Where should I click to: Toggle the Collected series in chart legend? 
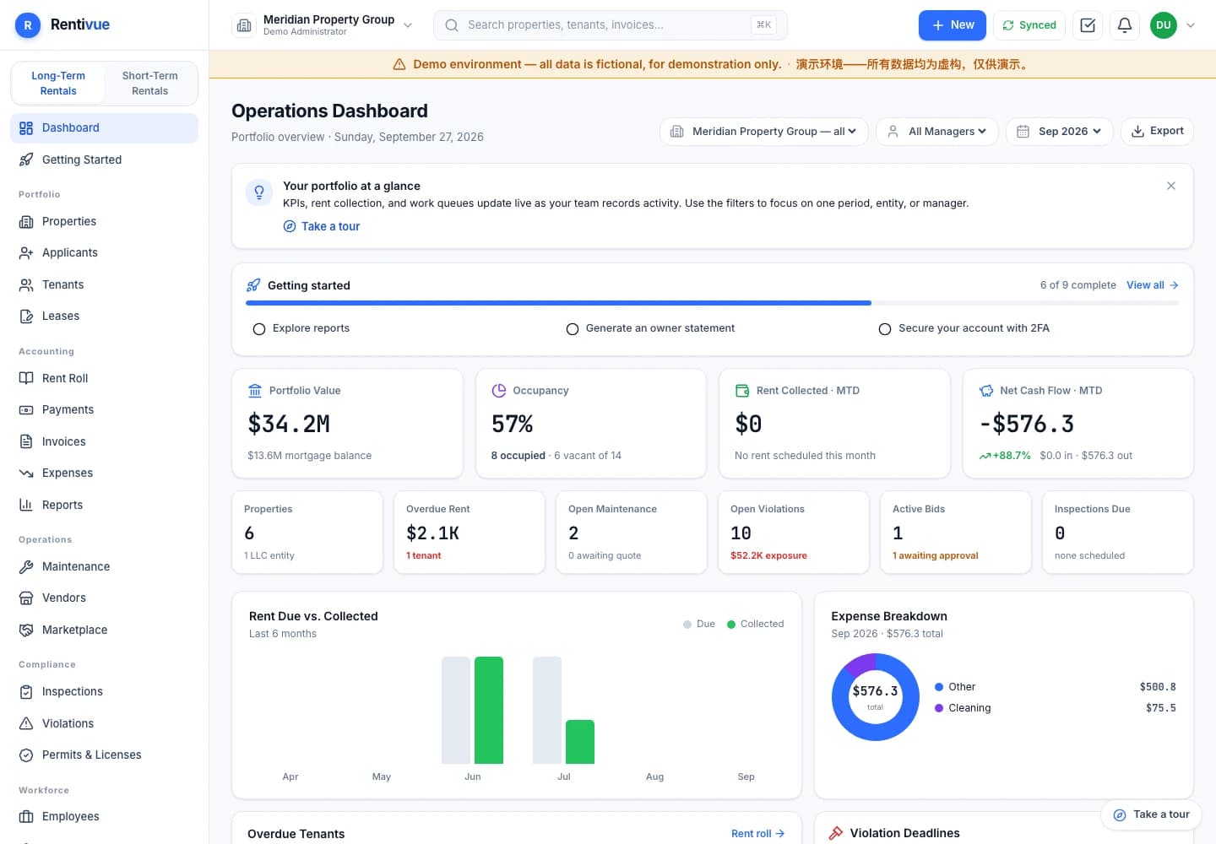(756, 624)
